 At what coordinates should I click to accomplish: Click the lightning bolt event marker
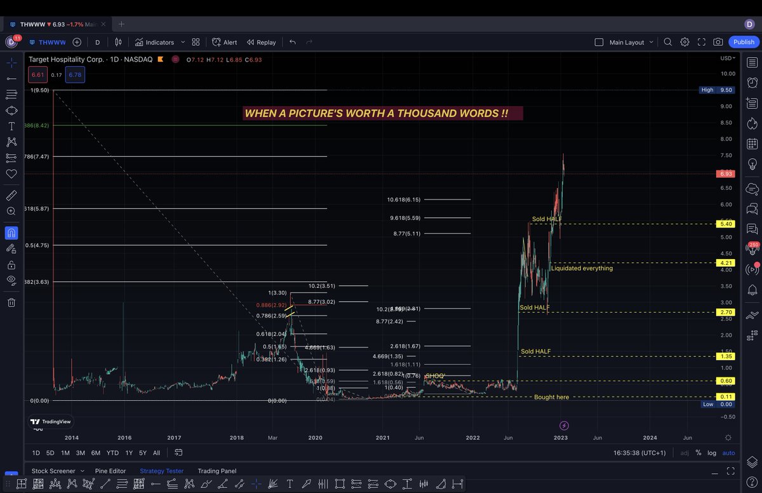[x=563, y=425]
